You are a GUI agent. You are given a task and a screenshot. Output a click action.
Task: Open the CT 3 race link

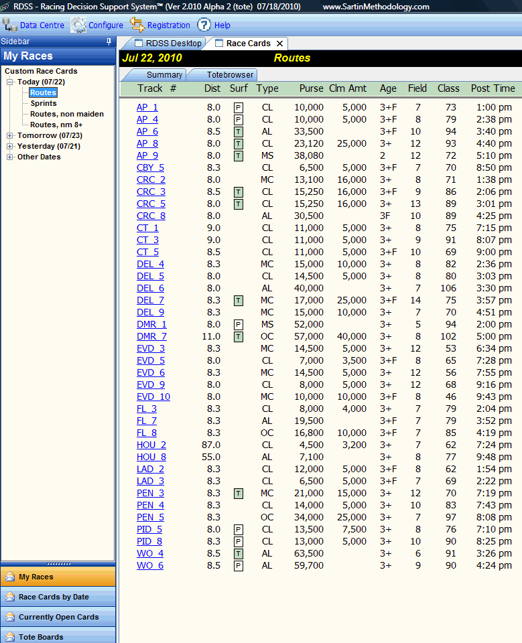coord(147,240)
